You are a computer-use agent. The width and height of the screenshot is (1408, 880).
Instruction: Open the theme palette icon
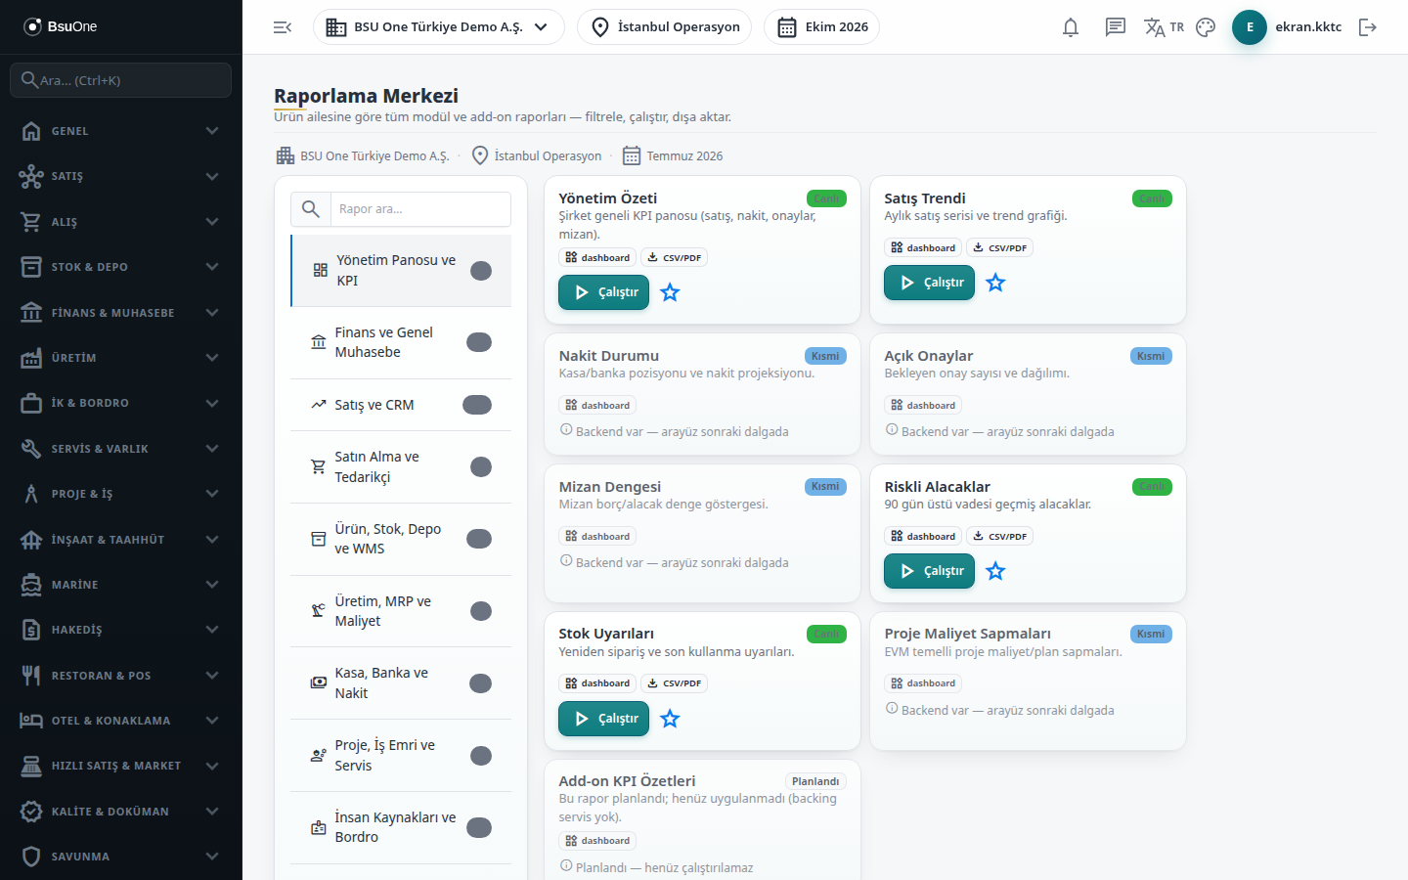(1206, 27)
